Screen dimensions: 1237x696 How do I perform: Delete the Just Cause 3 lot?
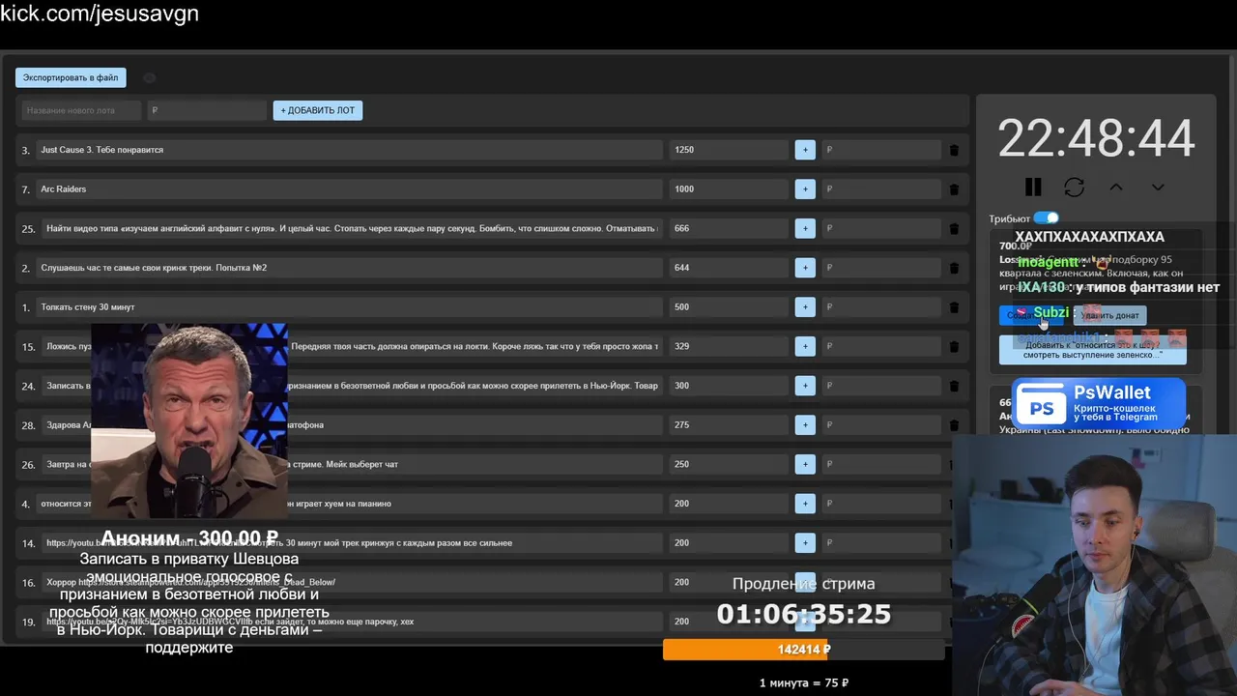click(954, 150)
